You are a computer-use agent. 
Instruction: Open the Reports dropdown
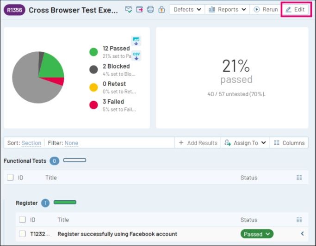tap(227, 9)
